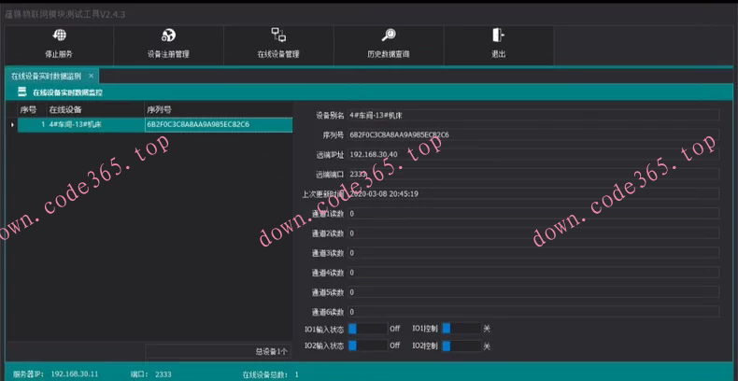Screen dimensions: 738x381
Task: Click the 远端IP地址 field showing 192.168.30.40
Action: 533,154
